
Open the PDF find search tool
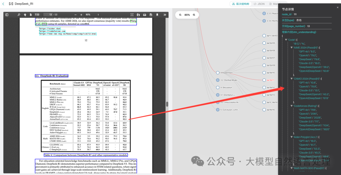click(x=19, y=15)
